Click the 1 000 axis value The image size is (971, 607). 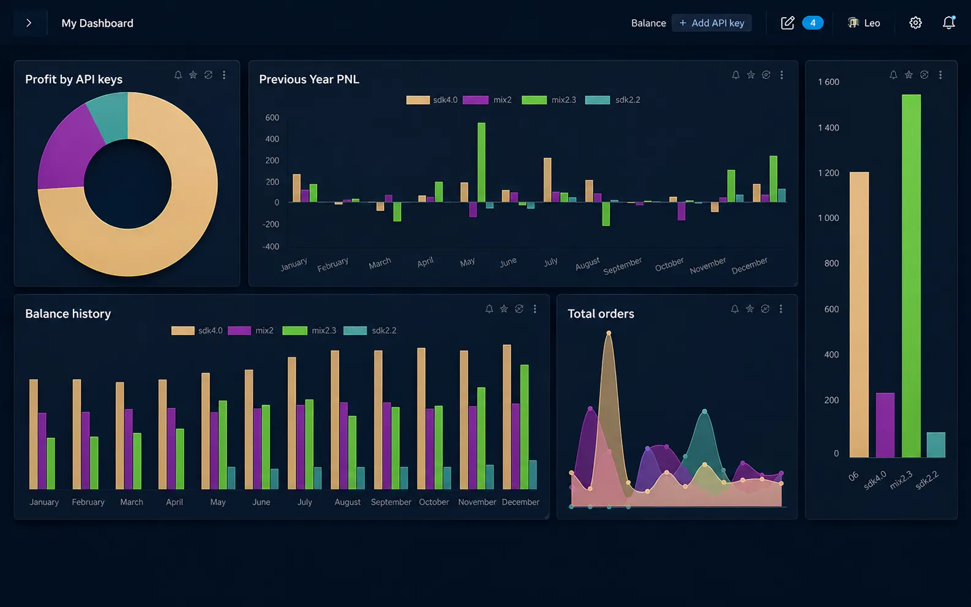(828, 218)
